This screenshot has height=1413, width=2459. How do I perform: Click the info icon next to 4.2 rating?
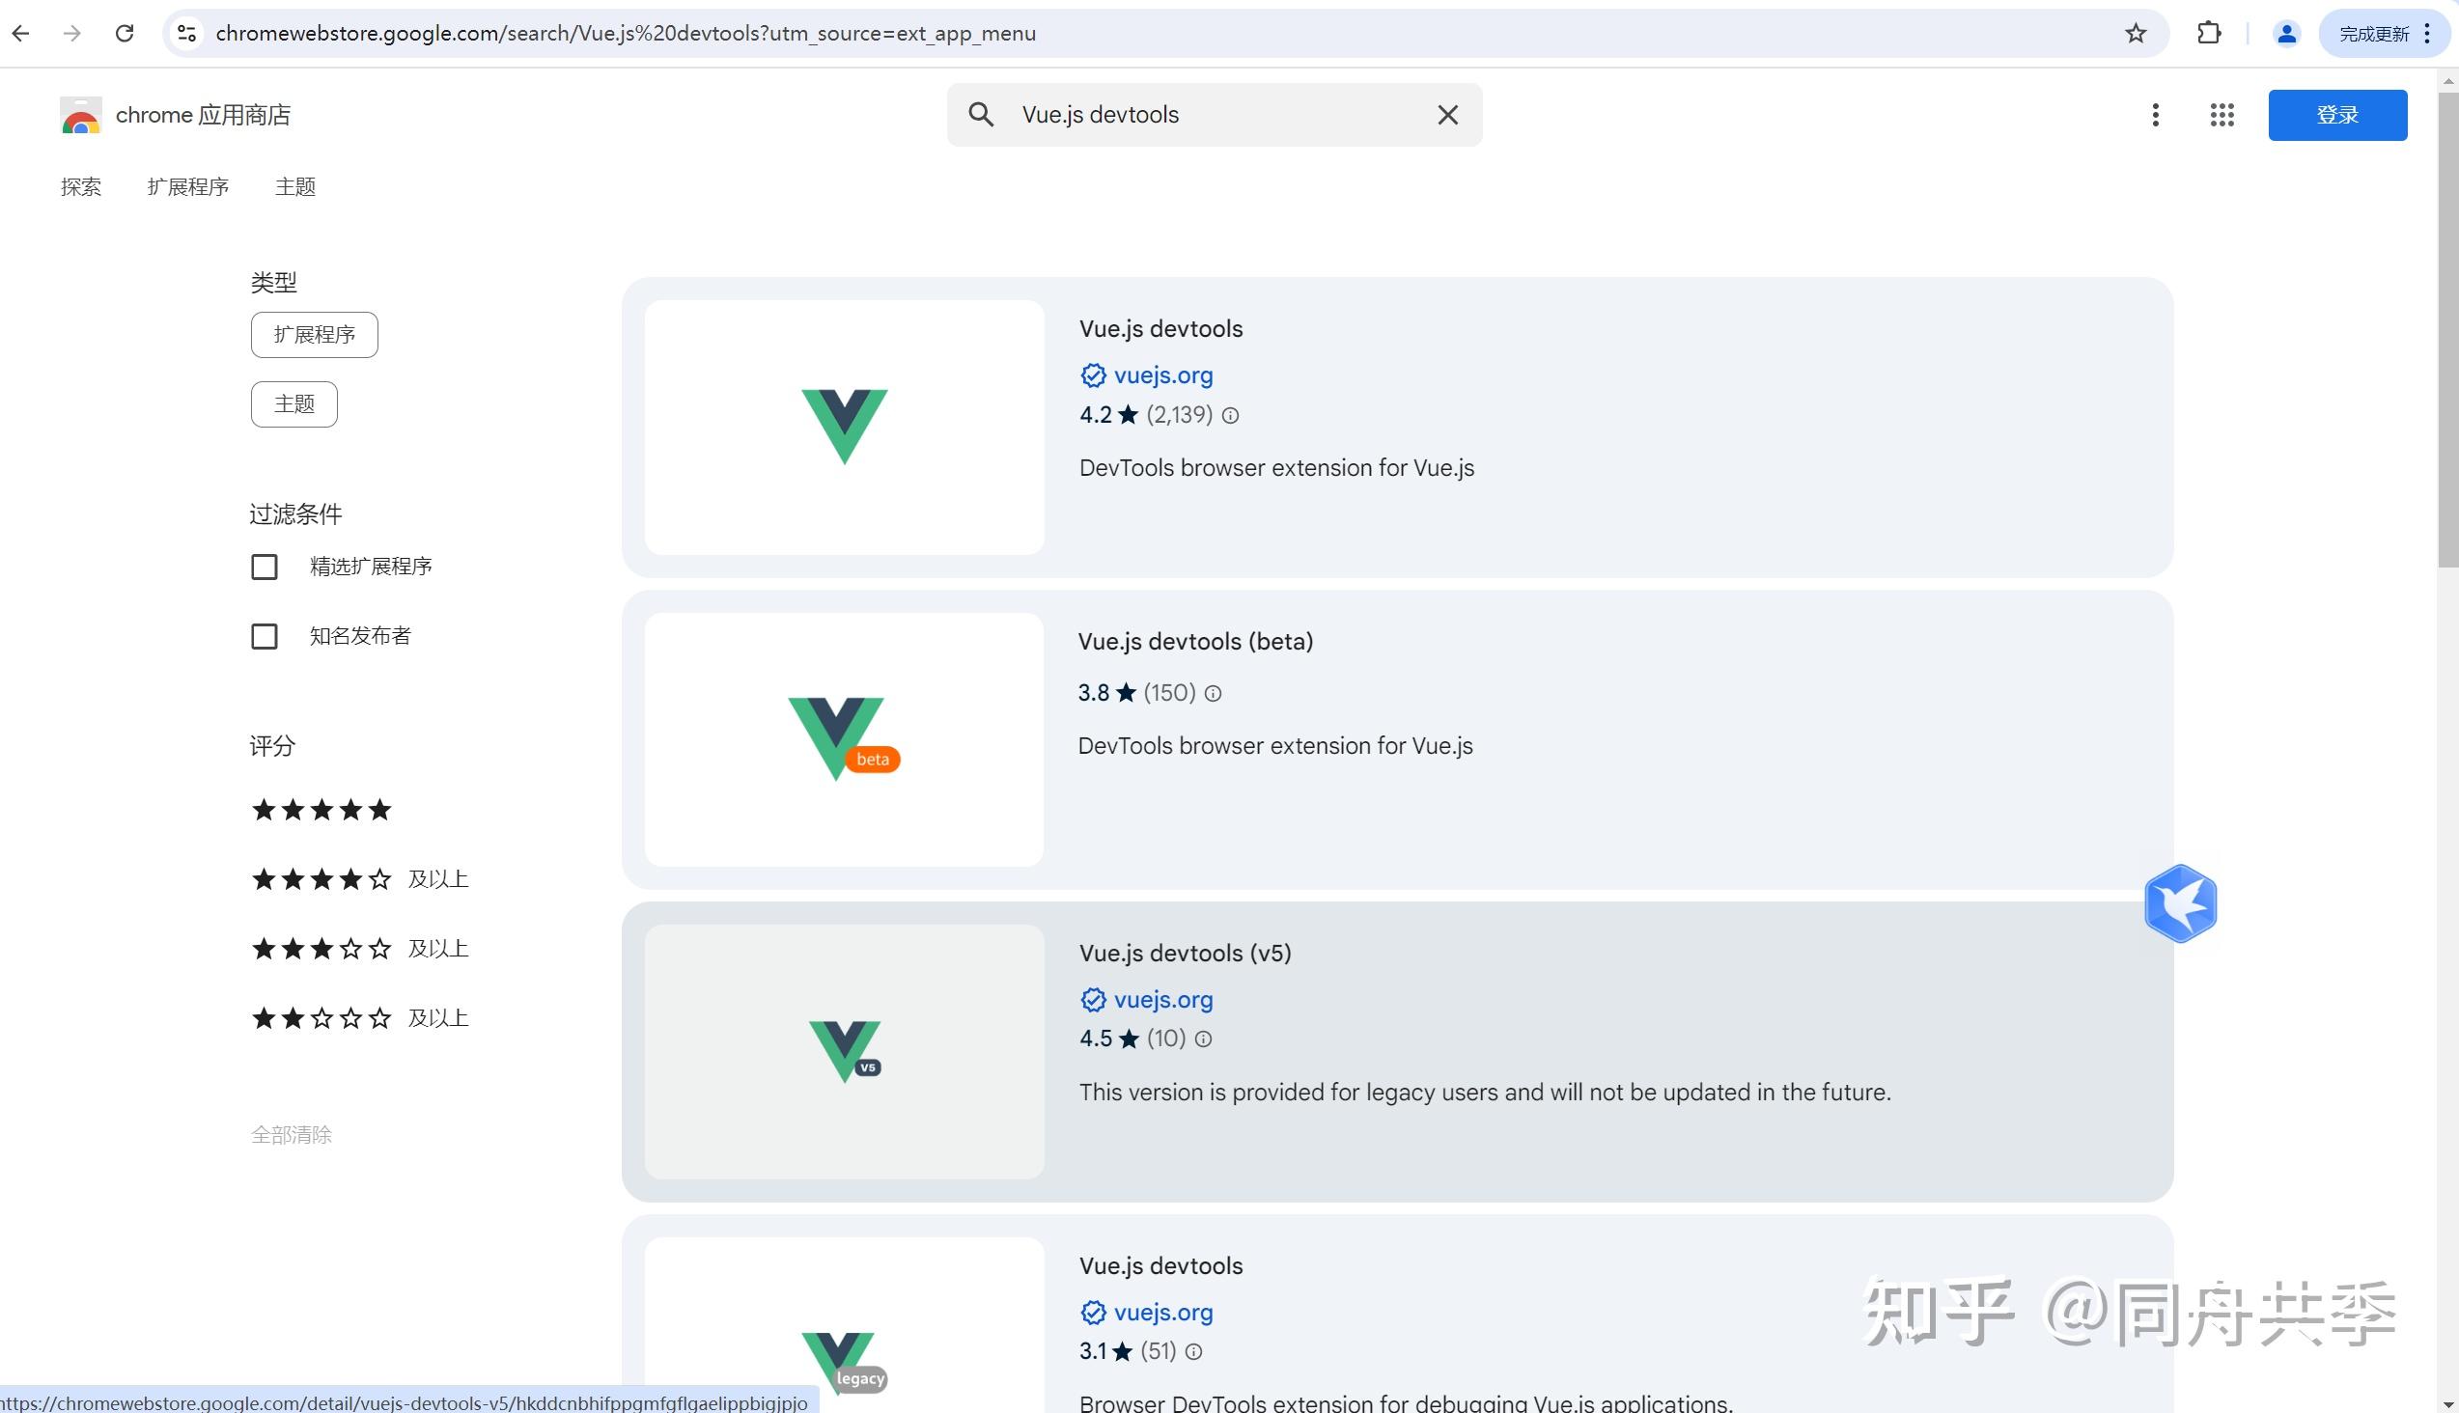coord(1230,415)
